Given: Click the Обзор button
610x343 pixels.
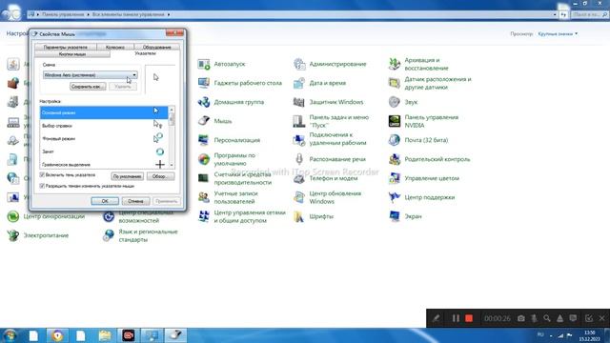Looking at the screenshot, I should pyautogui.click(x=160, y=176).
